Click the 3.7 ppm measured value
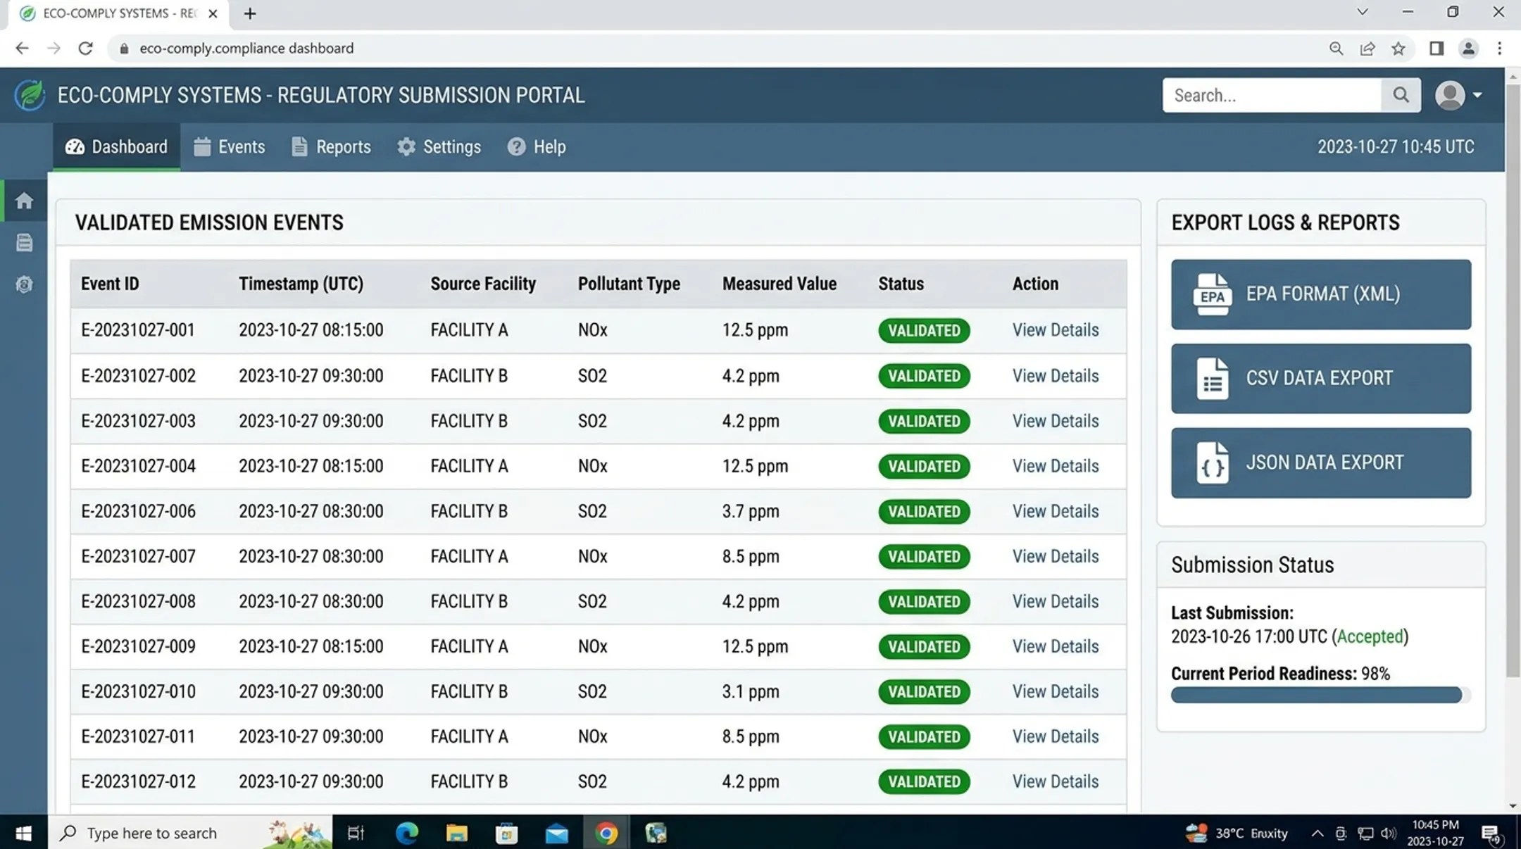This screenshot has width=1521, height=849. (750, 511)
